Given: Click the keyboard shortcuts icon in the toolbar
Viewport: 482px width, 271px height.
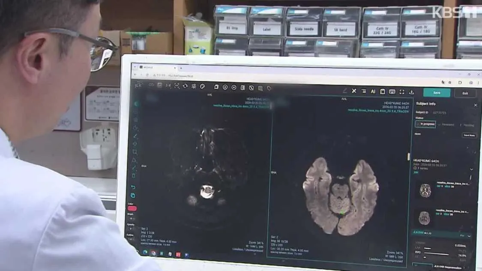Looking at the screenshot, I should (392, 91).
